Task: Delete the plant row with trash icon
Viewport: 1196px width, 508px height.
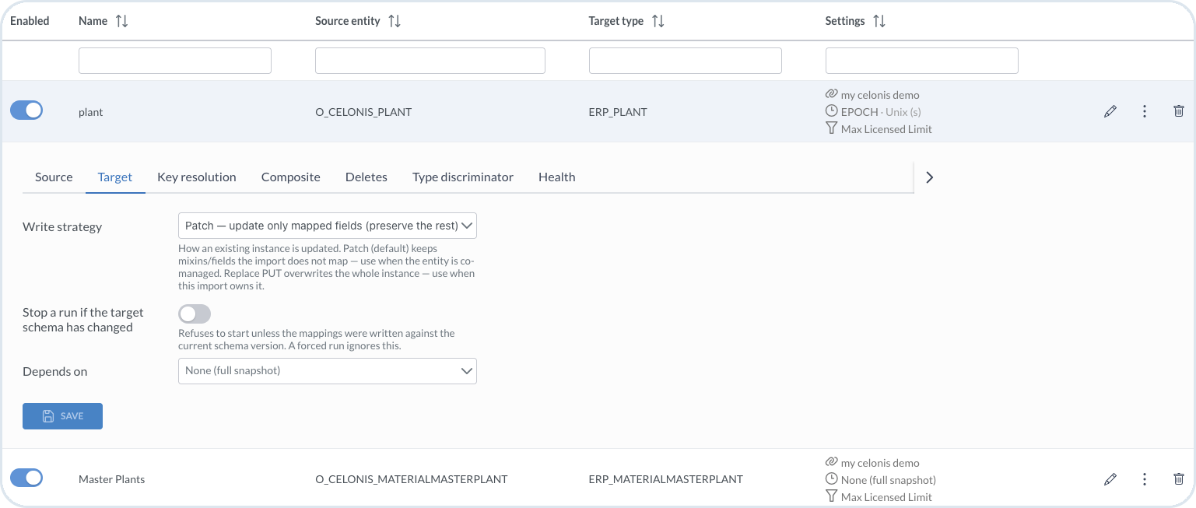Action: tap(1179, 111)
